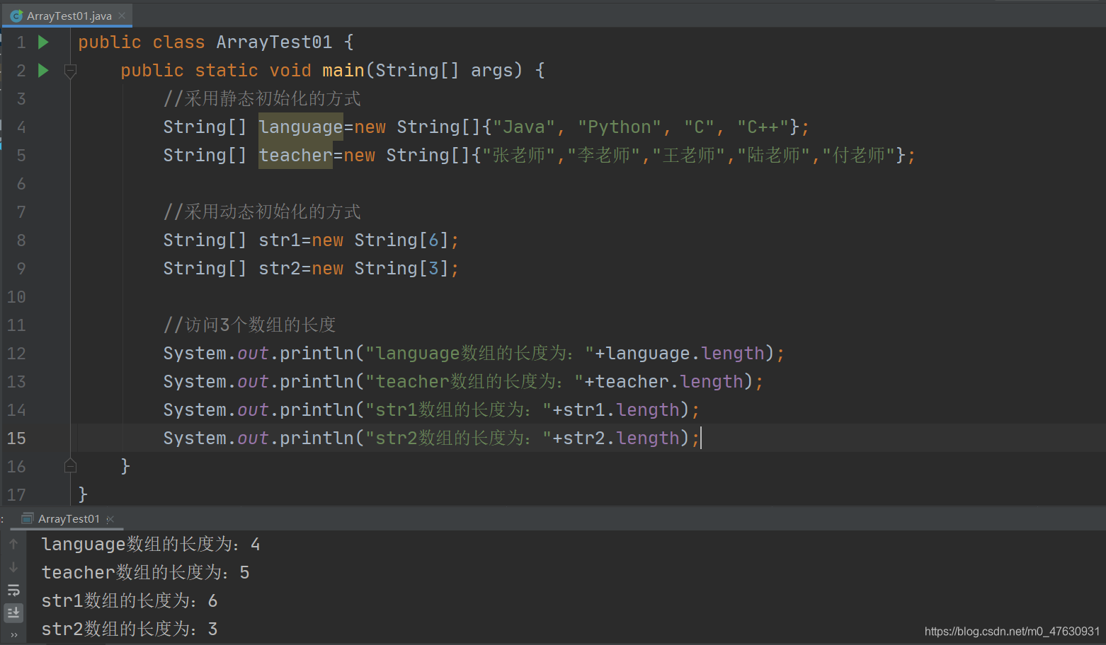Viewport: 1106px width, 645px height.
Task: Collapse main method fold marker at line 2
Action: [70, 70]
